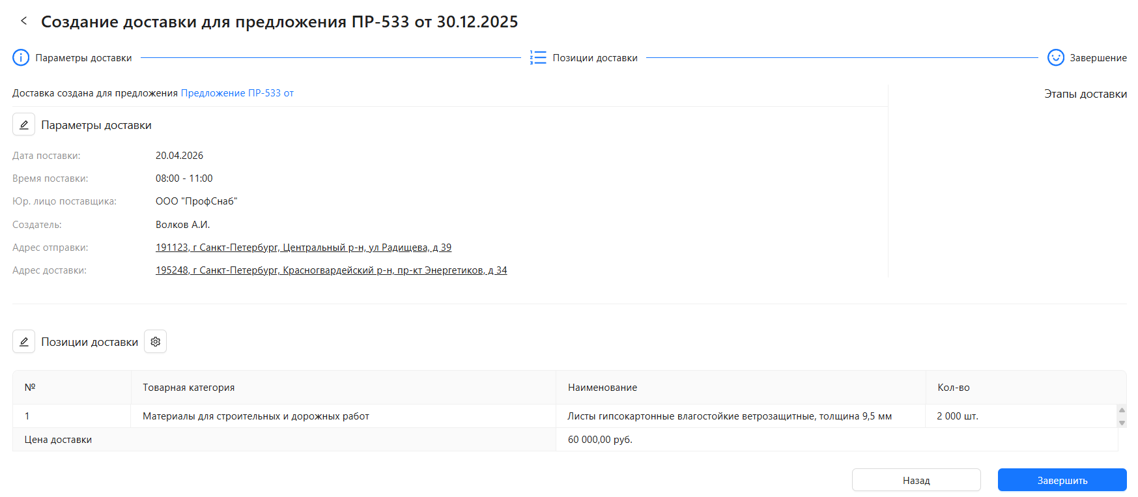The height and width of the screenshot is (497, 1138).
Task: Click the Завершить button
Action: 1062,480
